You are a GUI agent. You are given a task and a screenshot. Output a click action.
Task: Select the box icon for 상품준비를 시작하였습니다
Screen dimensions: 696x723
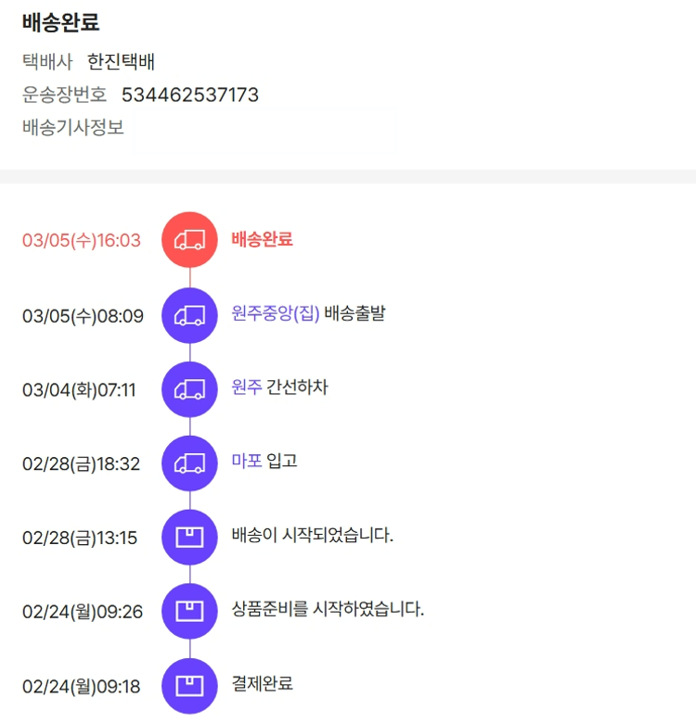click(x=189, y=611)
